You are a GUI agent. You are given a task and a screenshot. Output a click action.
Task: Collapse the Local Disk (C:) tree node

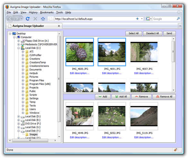coord(19,48)
